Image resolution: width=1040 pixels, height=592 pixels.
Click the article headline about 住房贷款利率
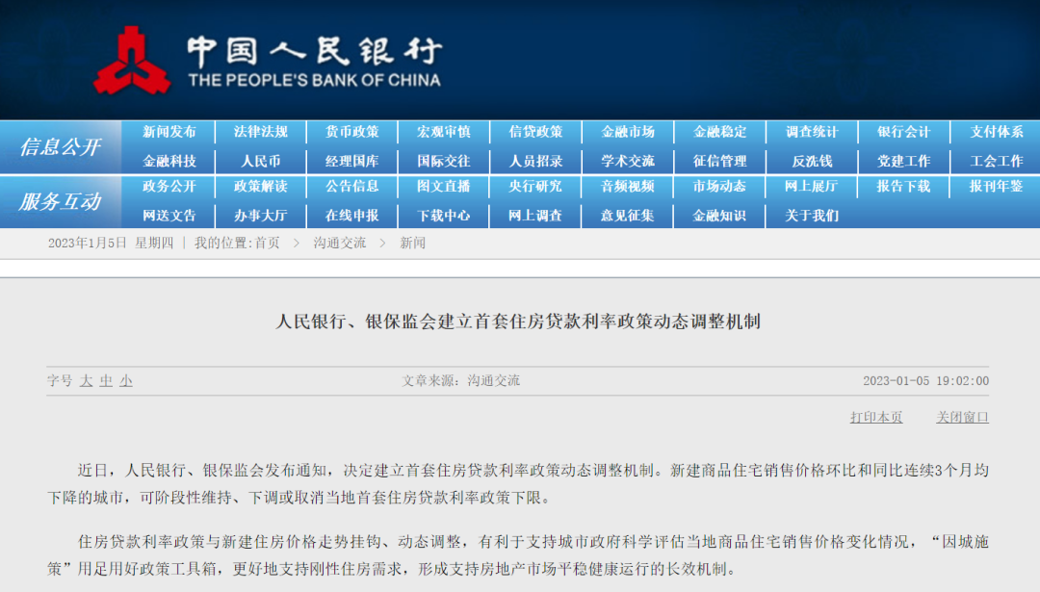518,322
